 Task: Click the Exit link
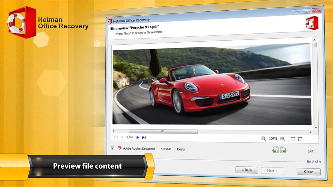pos(310,151)
